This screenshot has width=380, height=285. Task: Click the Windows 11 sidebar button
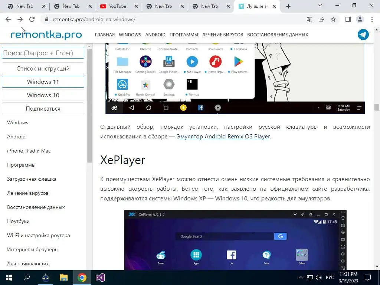coord(43,82)
